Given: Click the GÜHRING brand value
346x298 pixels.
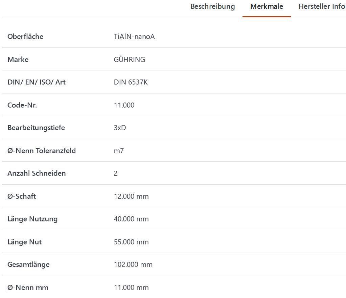Looking at the screenshot, I should click(x=129, y=60).
